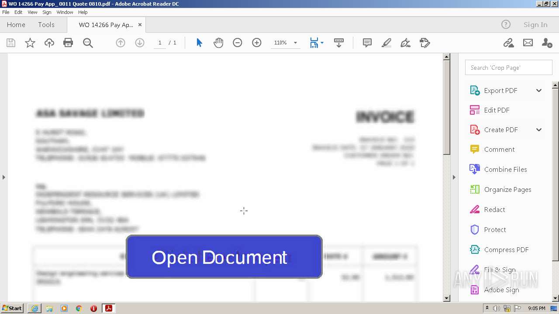Image resolution: width=559 pixels, height=314 pixels.
Task: Open the Sign document pen icon
Action: [x=406, y=43]
